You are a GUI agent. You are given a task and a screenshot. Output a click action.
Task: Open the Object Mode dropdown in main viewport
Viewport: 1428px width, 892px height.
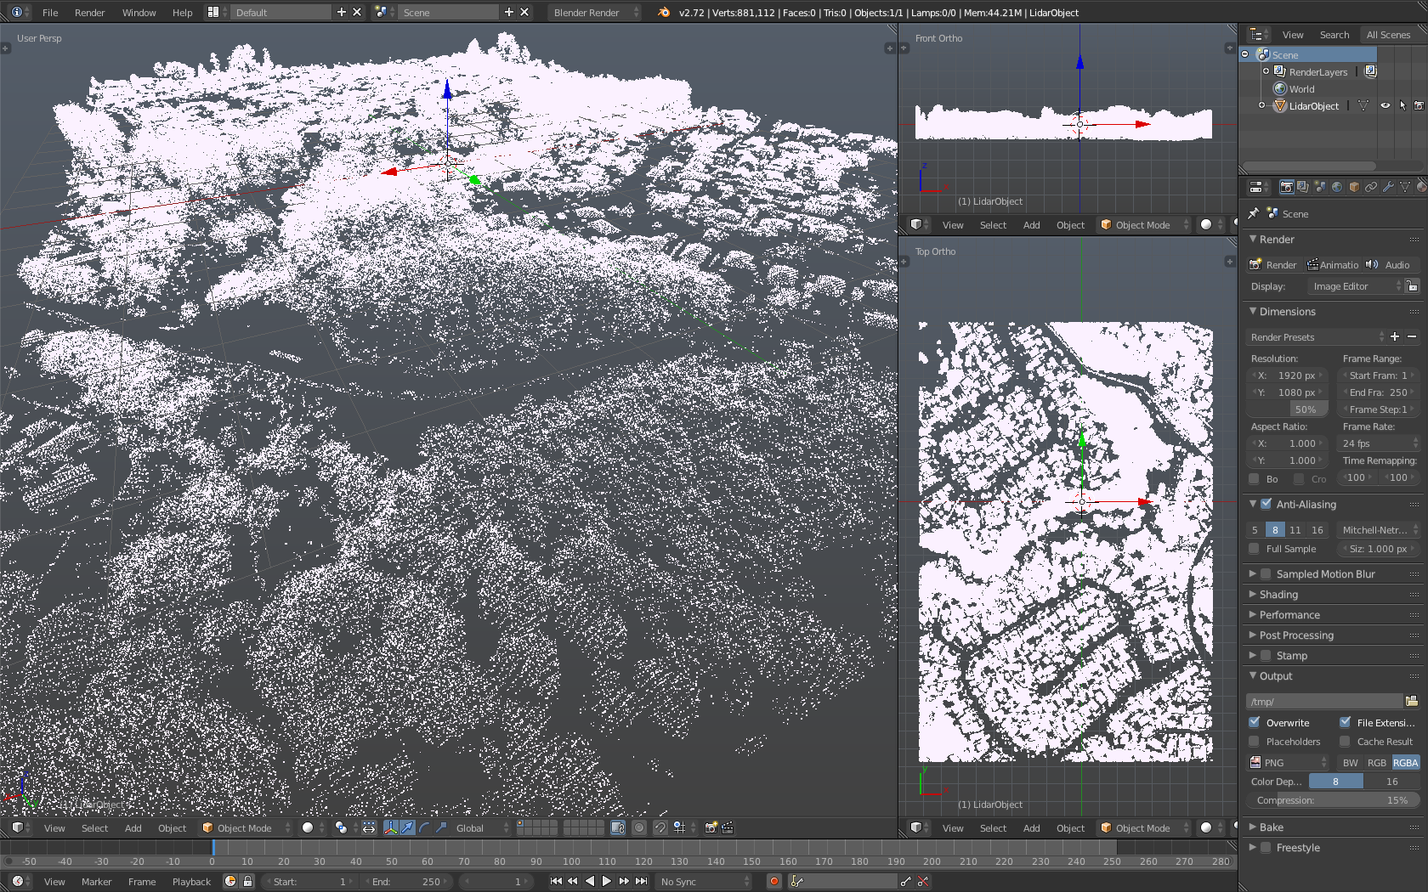click(x=246, y=828)
